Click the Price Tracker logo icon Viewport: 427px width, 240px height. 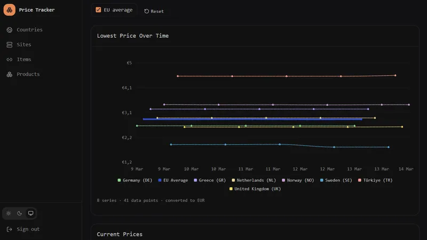[x=10, y=10]
